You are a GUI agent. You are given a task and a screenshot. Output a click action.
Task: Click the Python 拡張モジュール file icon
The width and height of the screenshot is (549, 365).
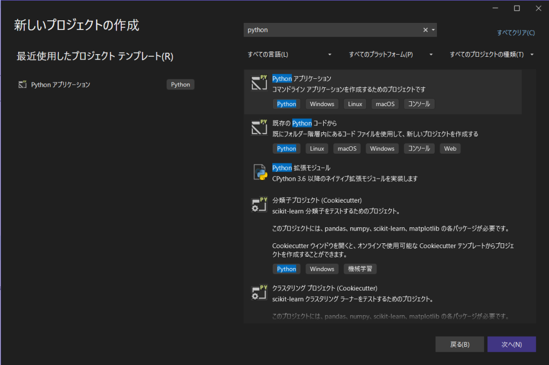click(x=260, y=173)
